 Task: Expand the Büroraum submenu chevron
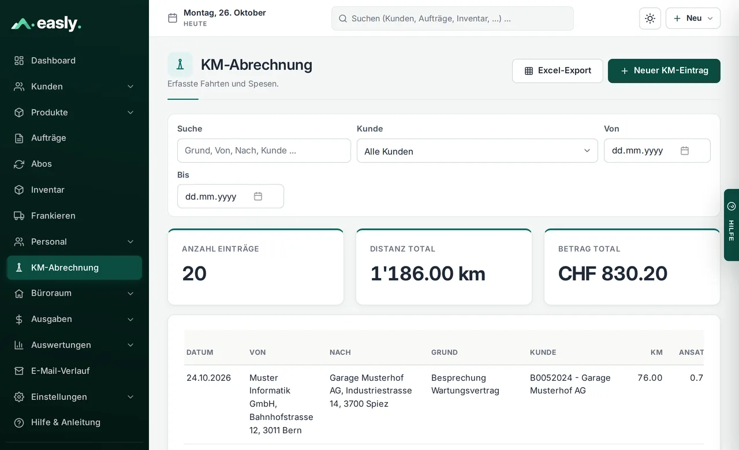pyautogui.click(x=130, y=293)
